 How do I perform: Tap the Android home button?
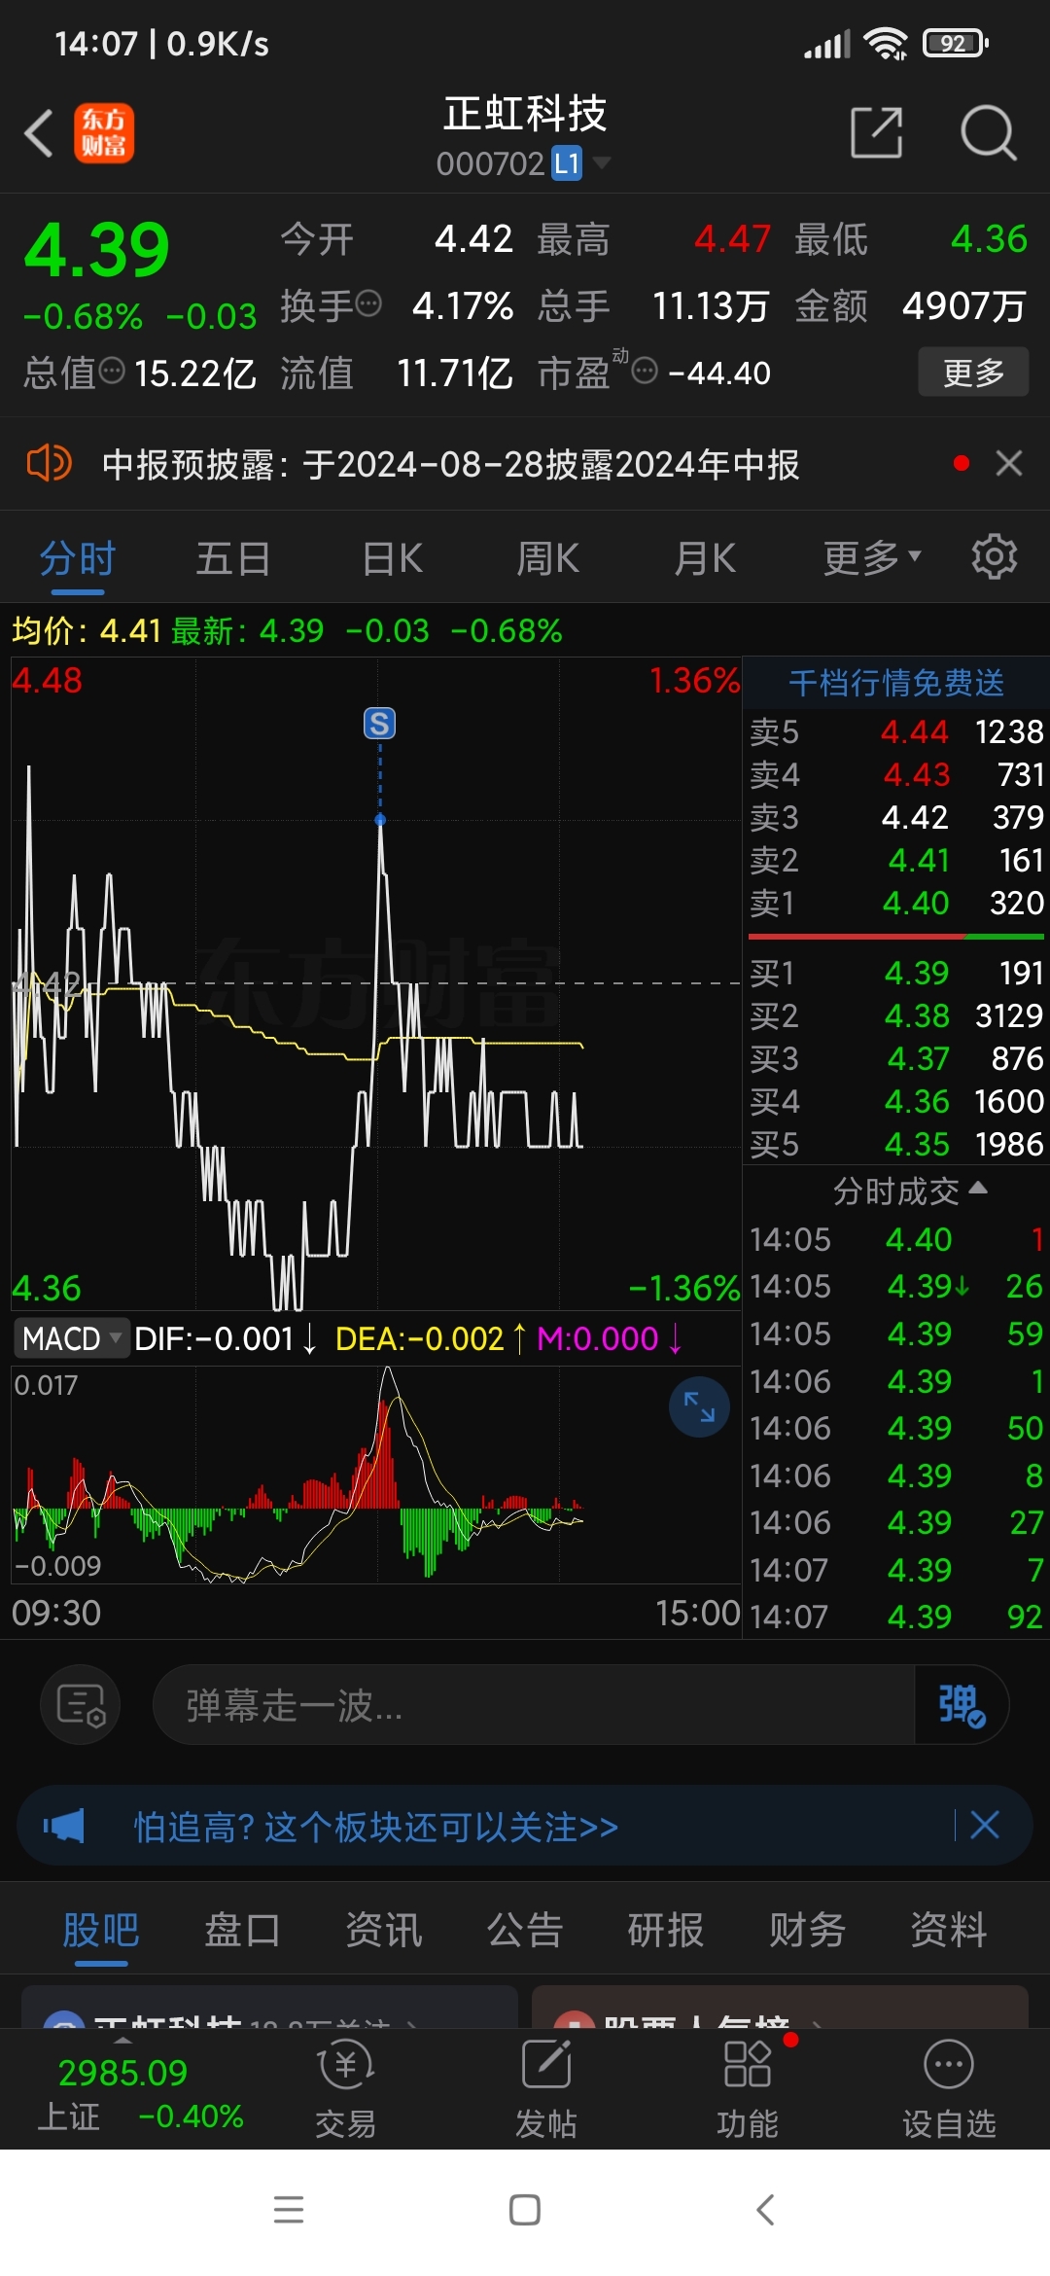tap(525, 2210)
